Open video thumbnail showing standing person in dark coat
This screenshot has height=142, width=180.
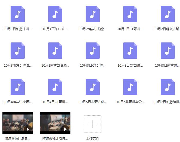(x=55, y=123)
